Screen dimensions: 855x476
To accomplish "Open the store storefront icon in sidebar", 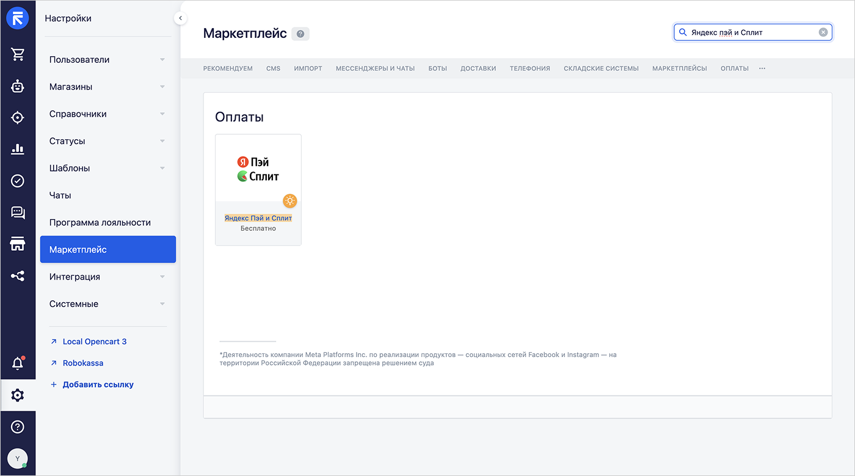I will pos(18,244).
